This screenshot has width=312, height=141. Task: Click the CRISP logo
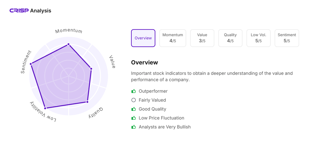click(x=19, y=11)
